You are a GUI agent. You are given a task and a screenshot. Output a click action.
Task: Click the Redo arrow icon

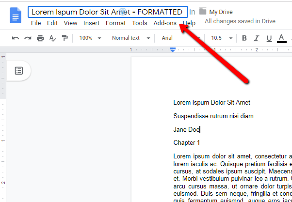(x=28, y=38)
